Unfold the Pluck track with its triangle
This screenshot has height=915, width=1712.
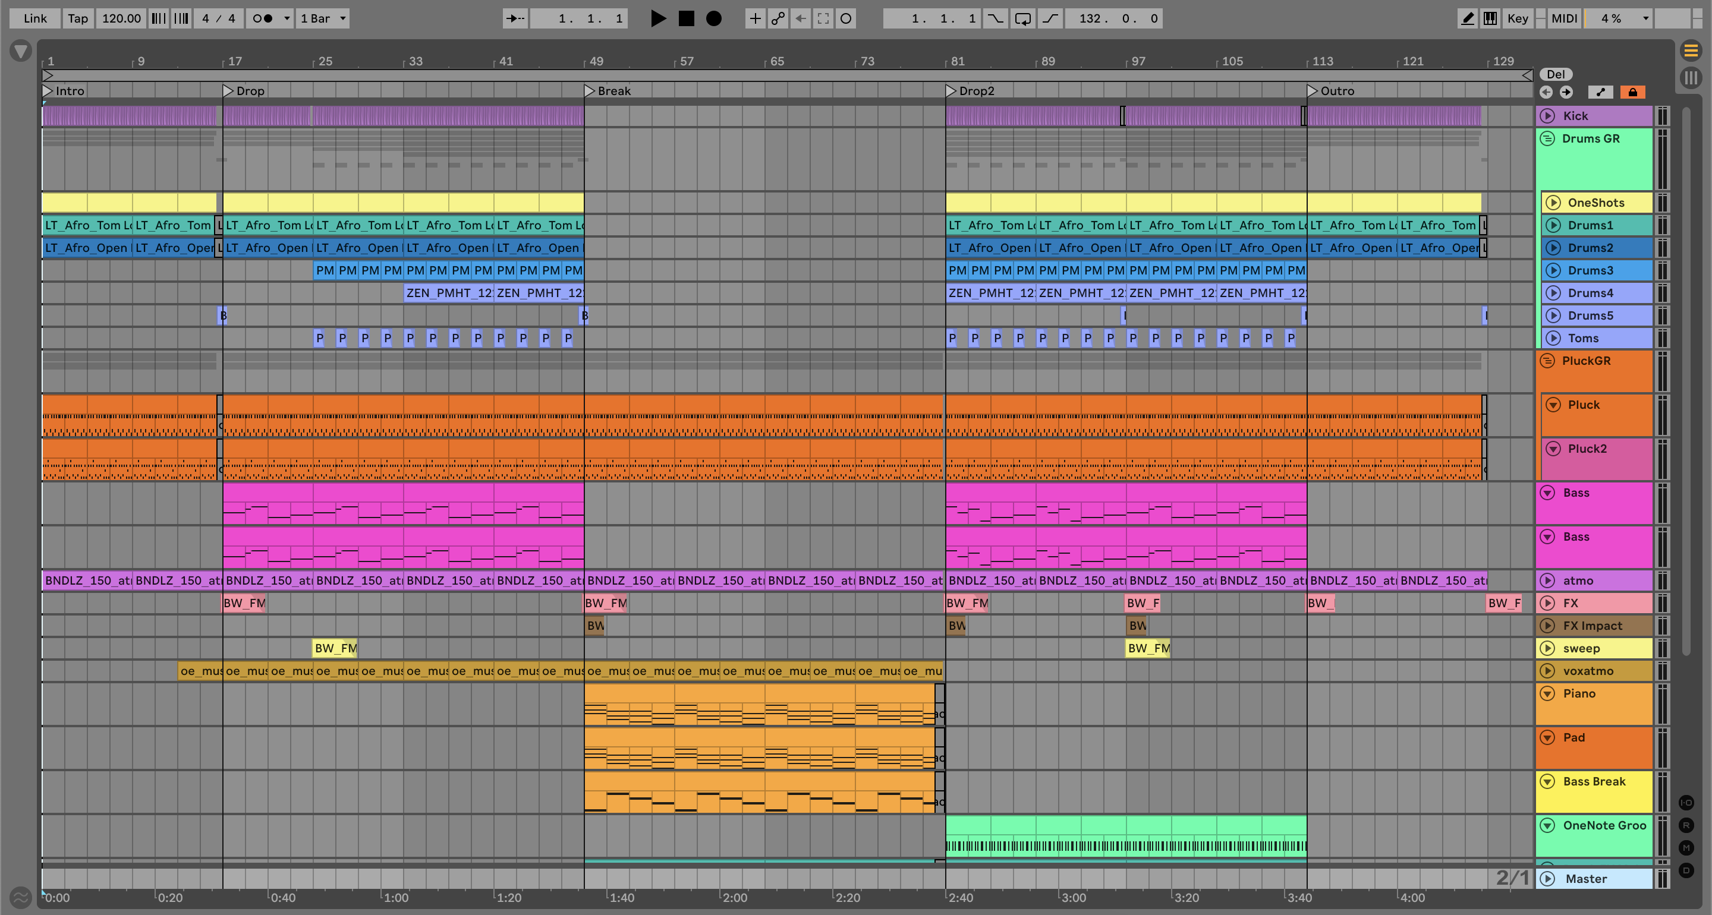coord(1553,405)
